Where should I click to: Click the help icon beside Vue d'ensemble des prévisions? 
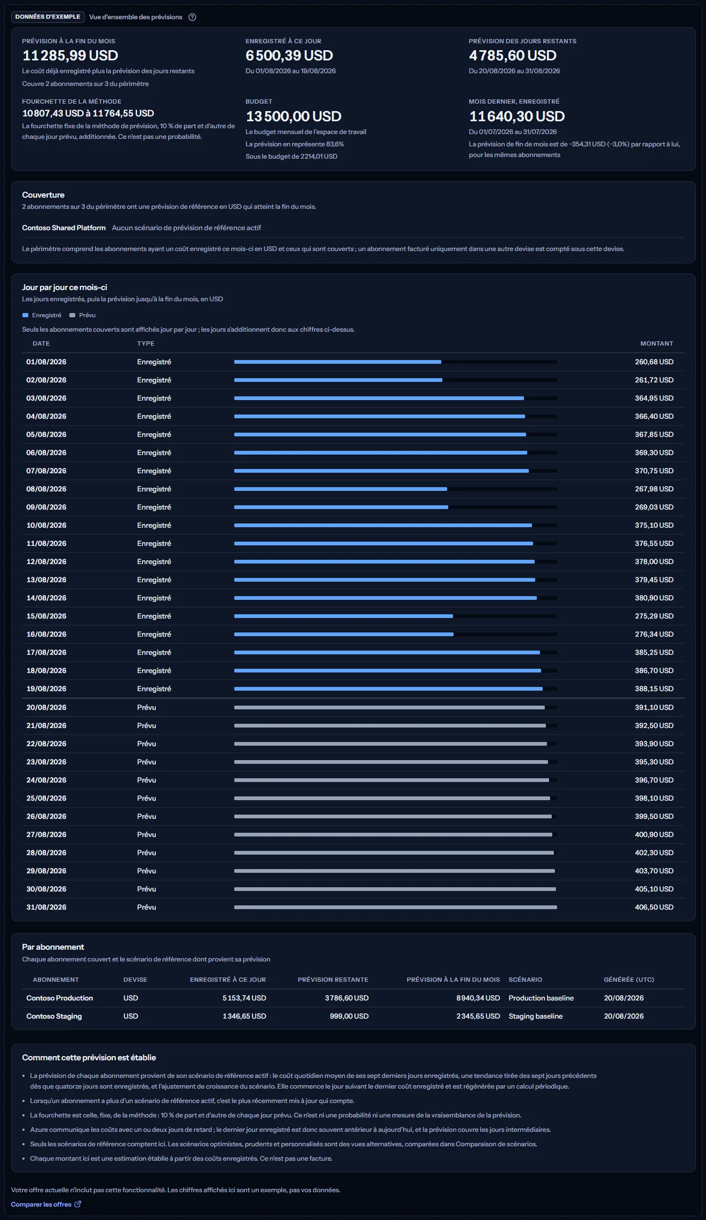[x=193, y=17]
